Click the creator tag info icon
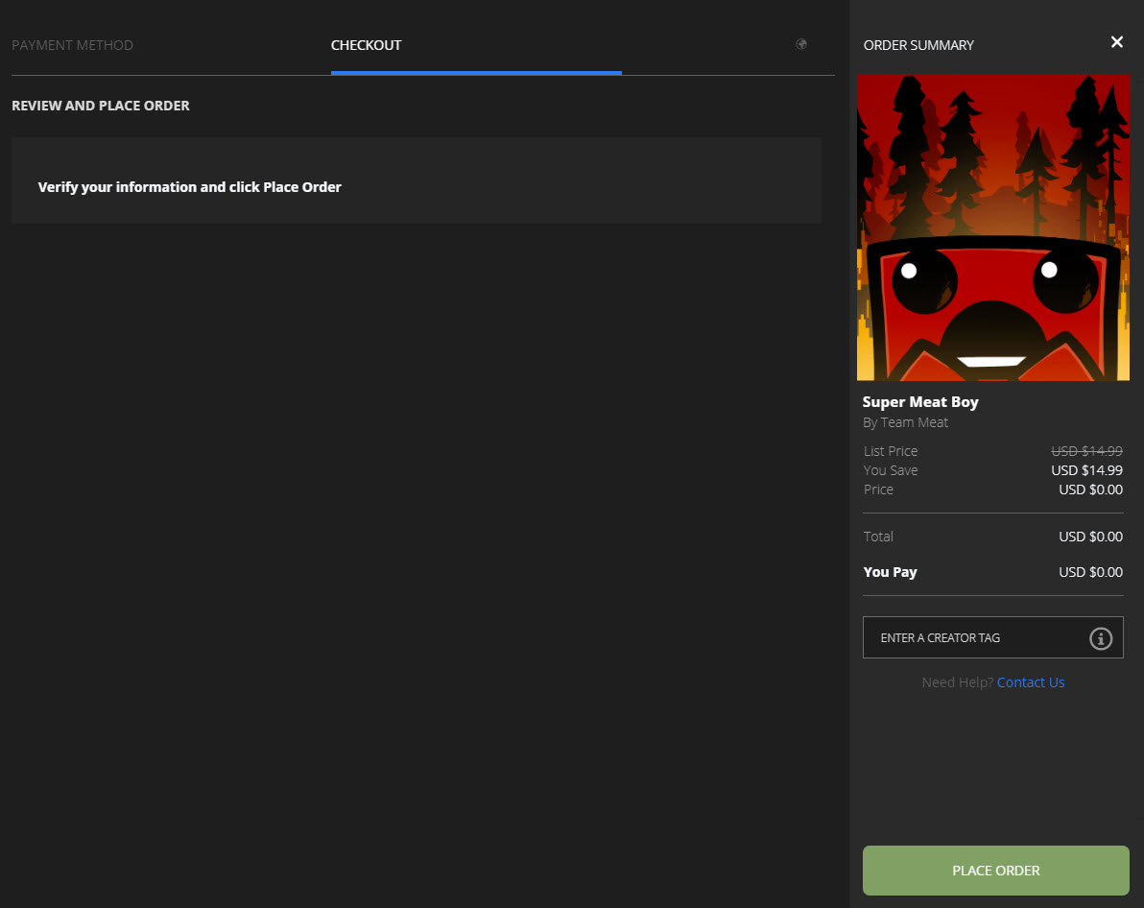Image resolution: width=1144 pixels, height=908 pixels. (1101, 638)
